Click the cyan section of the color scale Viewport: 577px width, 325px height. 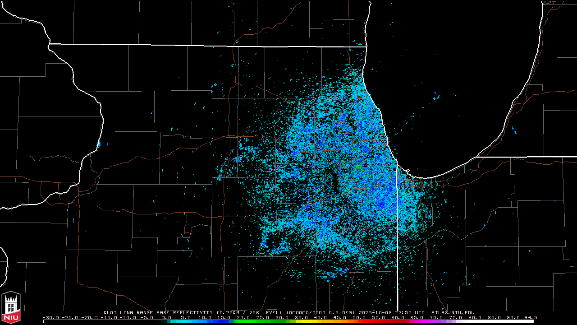pos(185,321)
